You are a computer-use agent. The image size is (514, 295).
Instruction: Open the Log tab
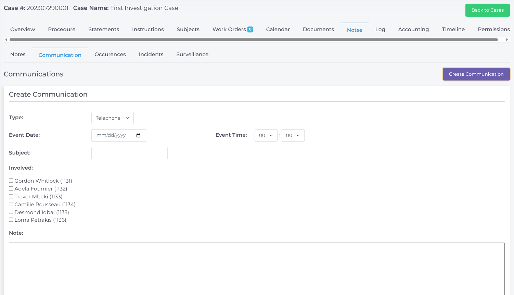click(380, 29)
